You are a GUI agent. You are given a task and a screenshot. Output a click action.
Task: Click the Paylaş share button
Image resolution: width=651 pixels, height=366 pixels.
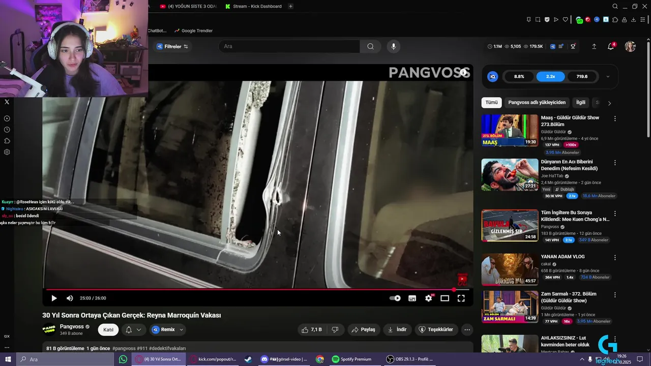pos(363,330)
